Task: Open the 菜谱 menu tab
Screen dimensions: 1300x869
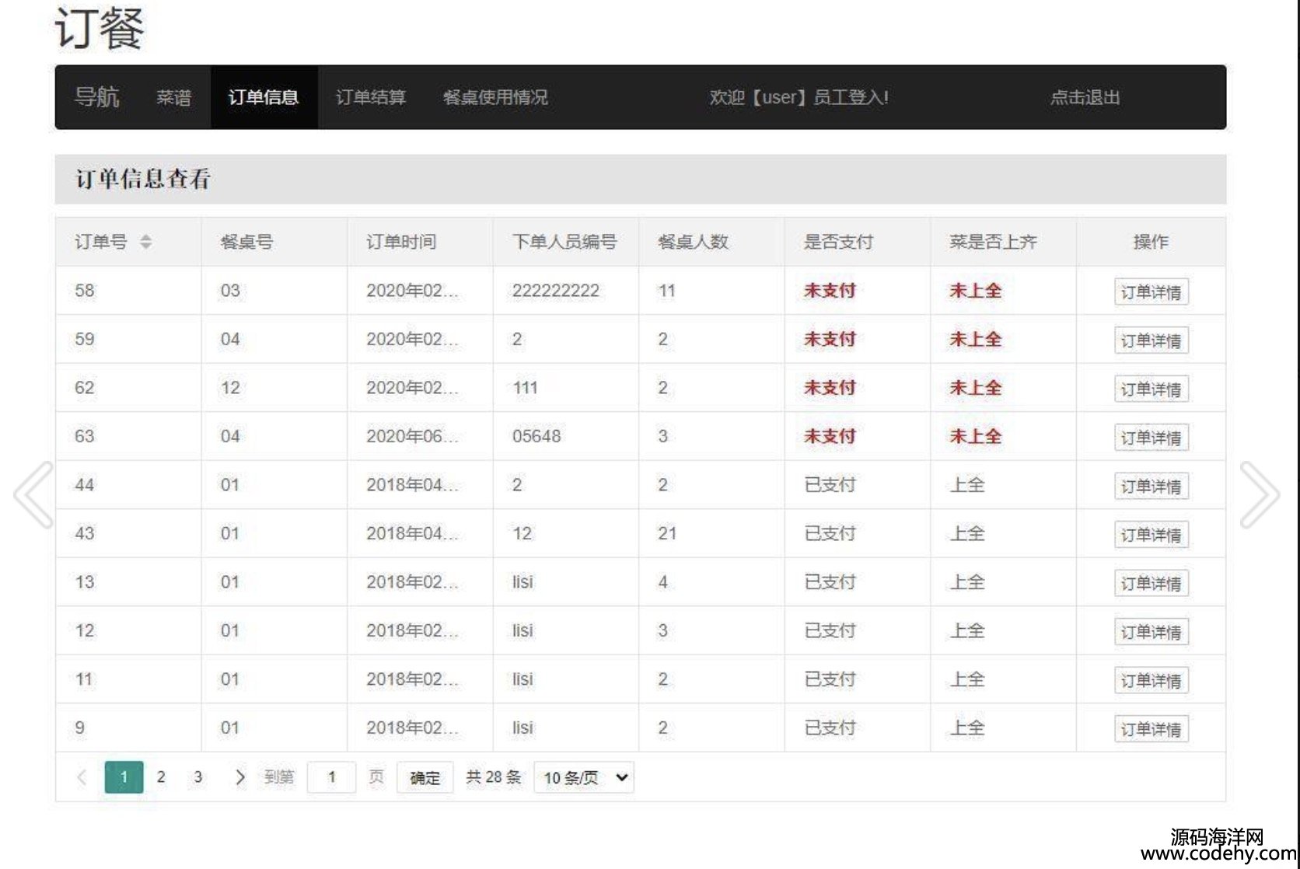Action: [173, 97]
